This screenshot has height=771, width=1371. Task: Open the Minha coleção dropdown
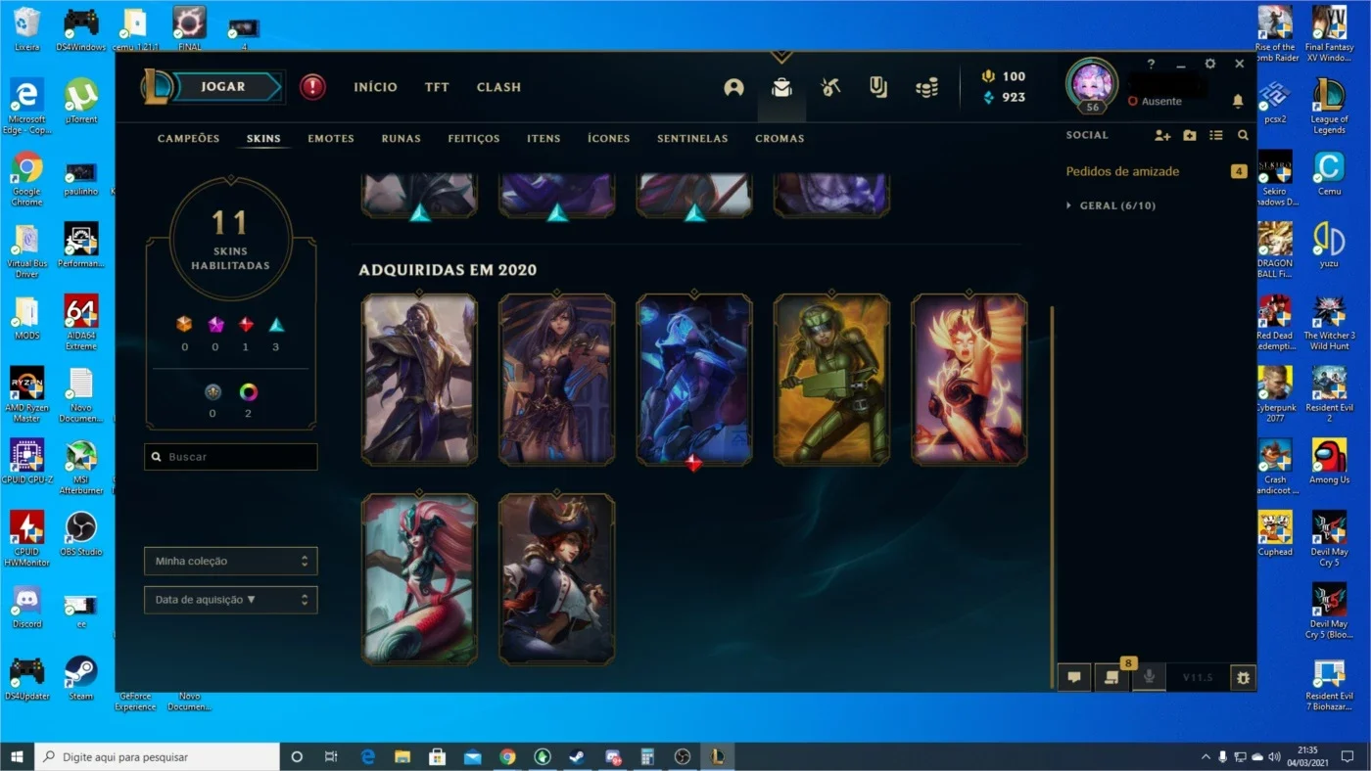pyautogui.click(x=231, y=561)
